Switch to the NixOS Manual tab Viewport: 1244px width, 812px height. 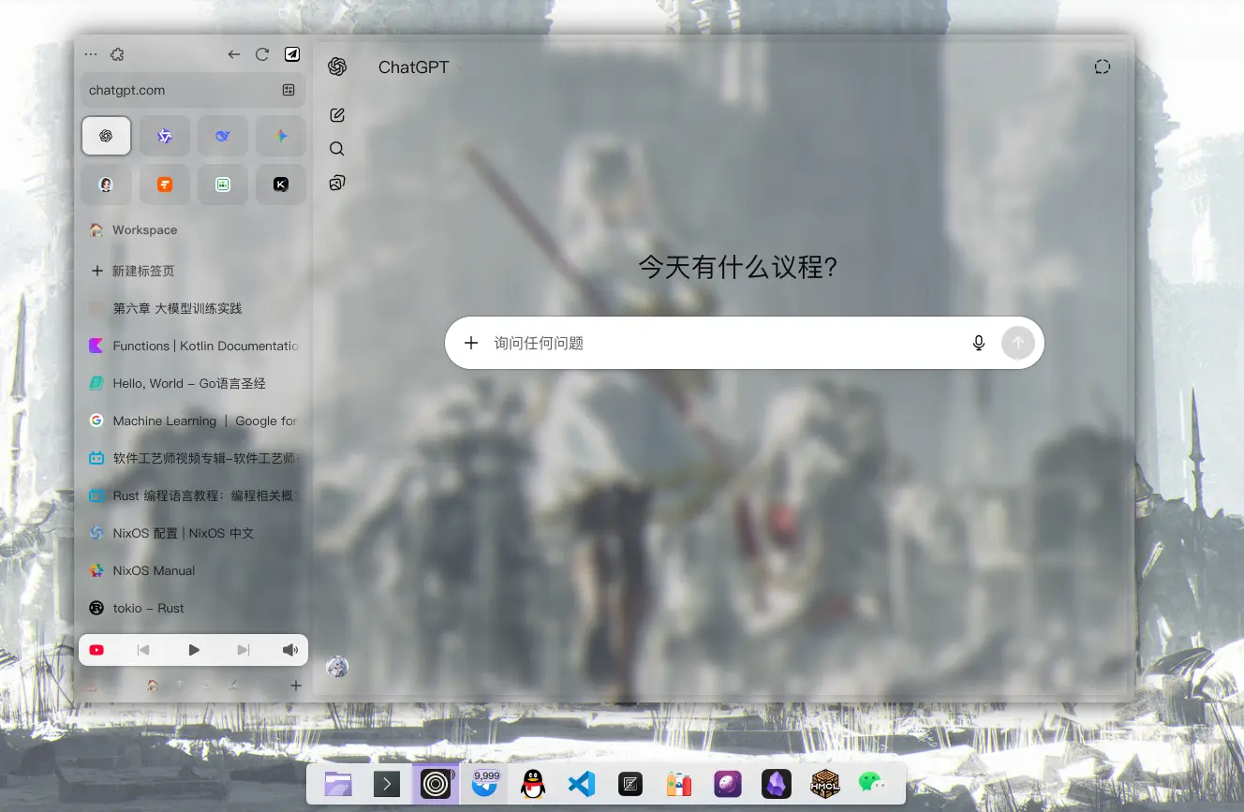(x=155, y=570)
